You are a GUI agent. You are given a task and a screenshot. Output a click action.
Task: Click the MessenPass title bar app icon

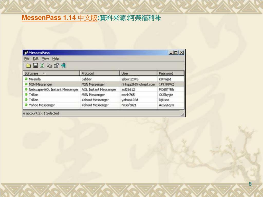coord(26,53)
